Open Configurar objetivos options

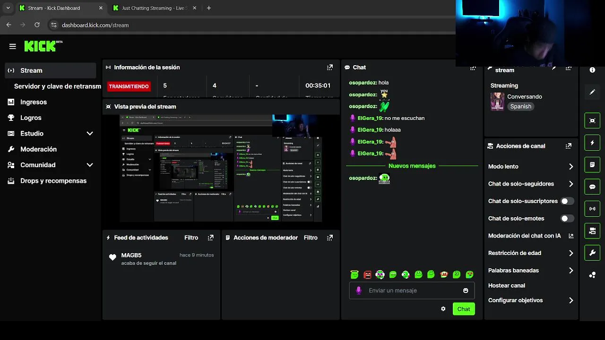tap(531, 300)
